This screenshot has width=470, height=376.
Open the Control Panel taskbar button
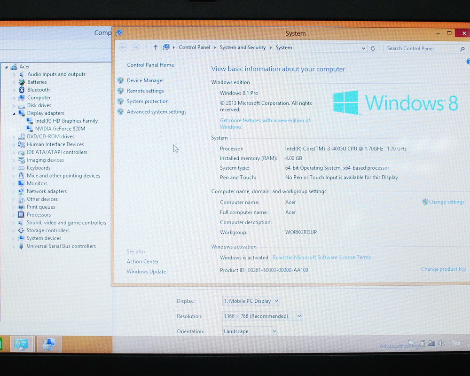pos(21,344)
